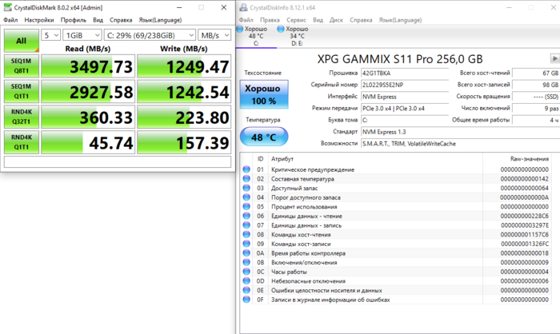Click the PCIe 3.0 x4 transfer mode field
Image resolution: width=560 pixels, height=334 pixels.
[x=405, y=109]
